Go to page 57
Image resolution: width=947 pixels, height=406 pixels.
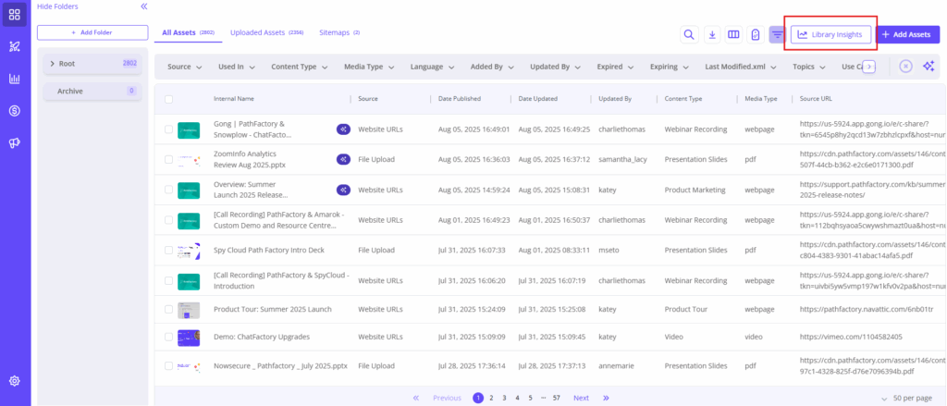pyautogui.click(x=556, y=399)
